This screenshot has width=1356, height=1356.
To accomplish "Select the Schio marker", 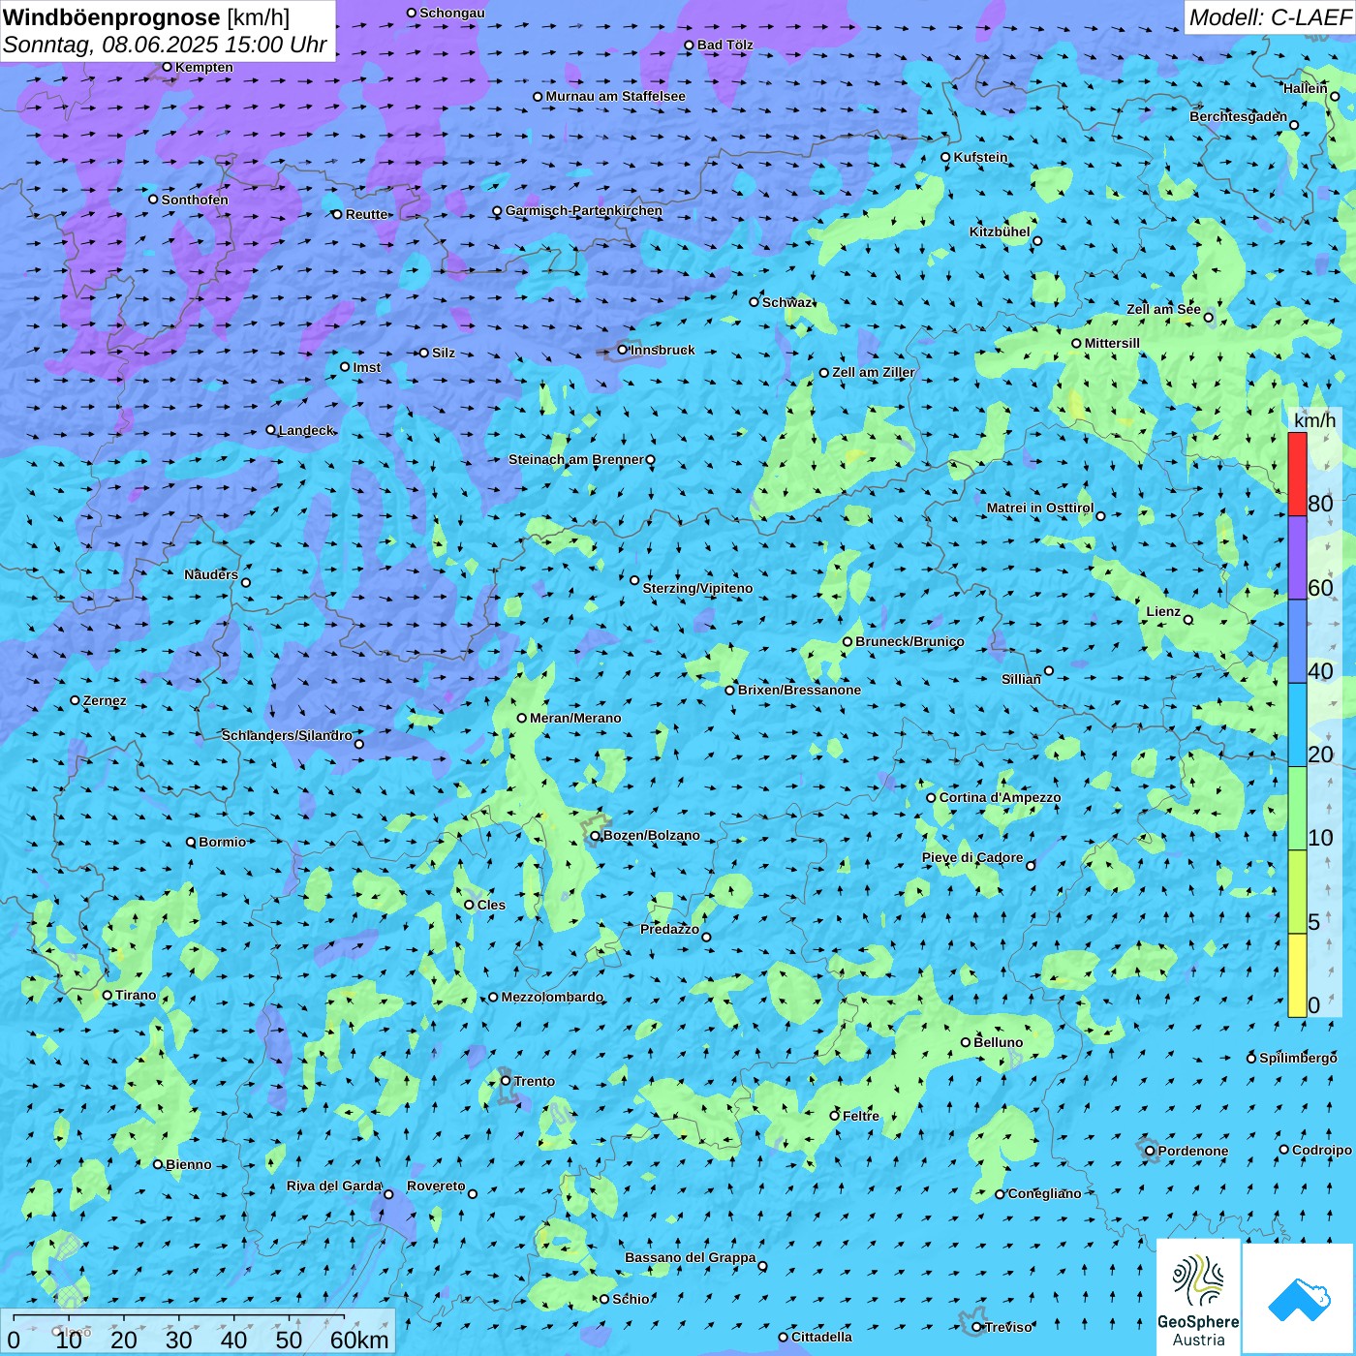I will (604, 1299).
